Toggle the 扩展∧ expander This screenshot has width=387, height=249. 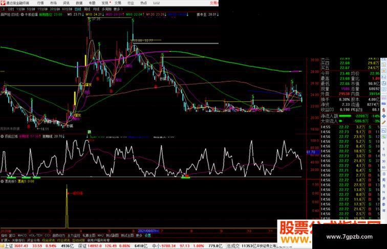coord(5,240)
